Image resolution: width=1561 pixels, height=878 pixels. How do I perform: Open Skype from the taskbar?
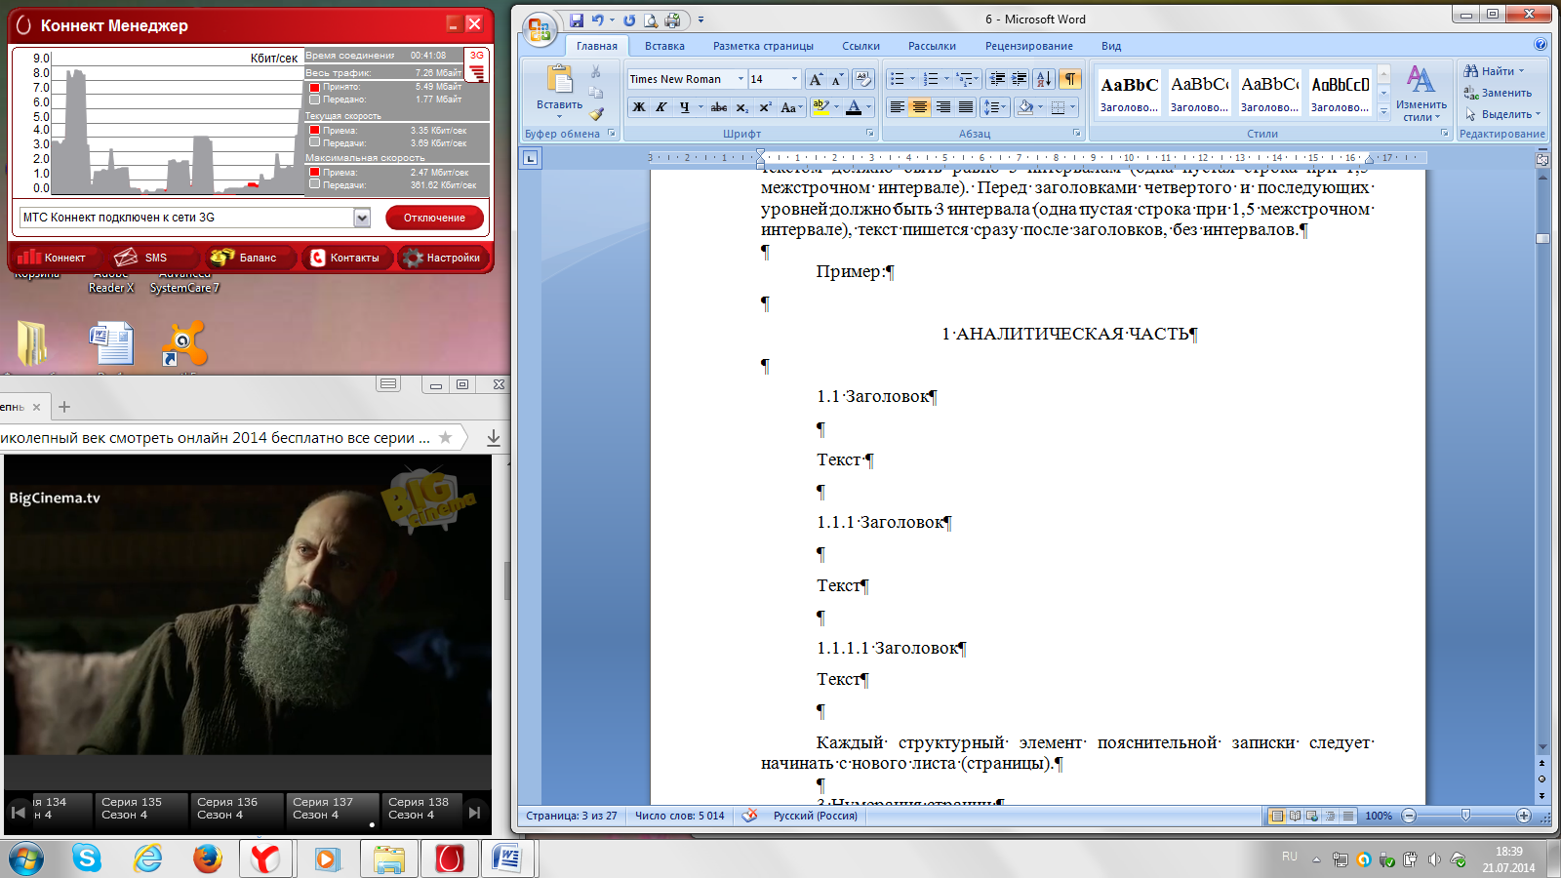(x=87, y=858)
